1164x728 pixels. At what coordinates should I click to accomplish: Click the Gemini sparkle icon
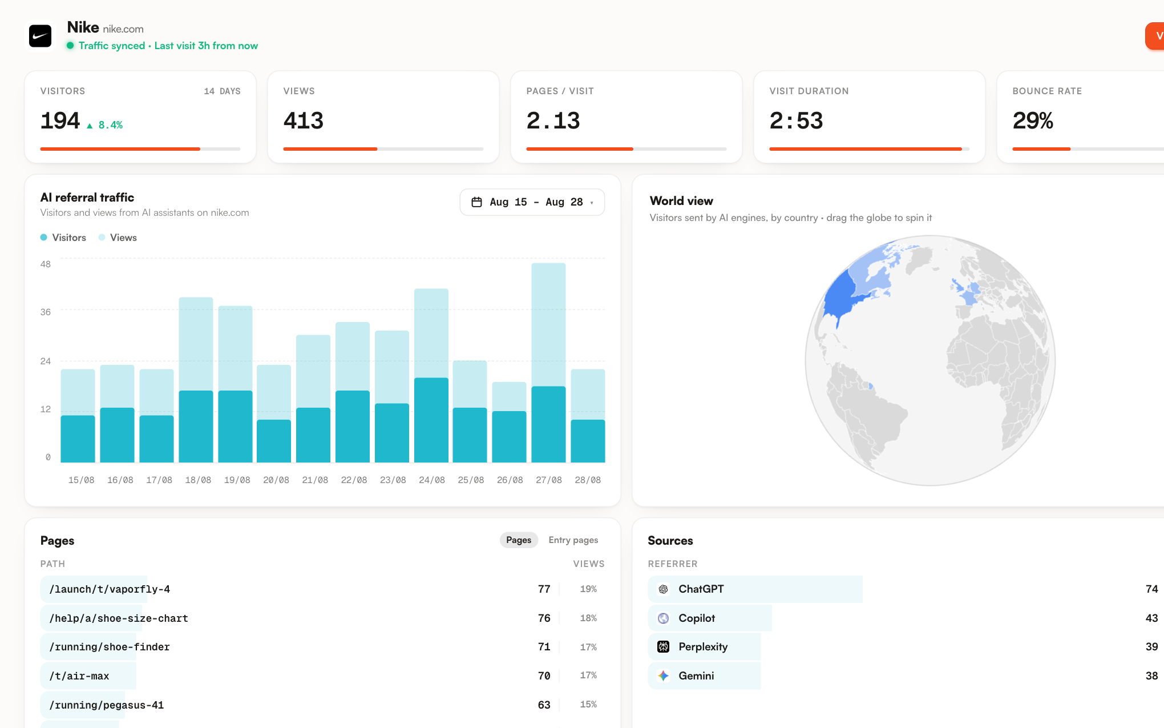pyautogui.click(x=663, y=676)
